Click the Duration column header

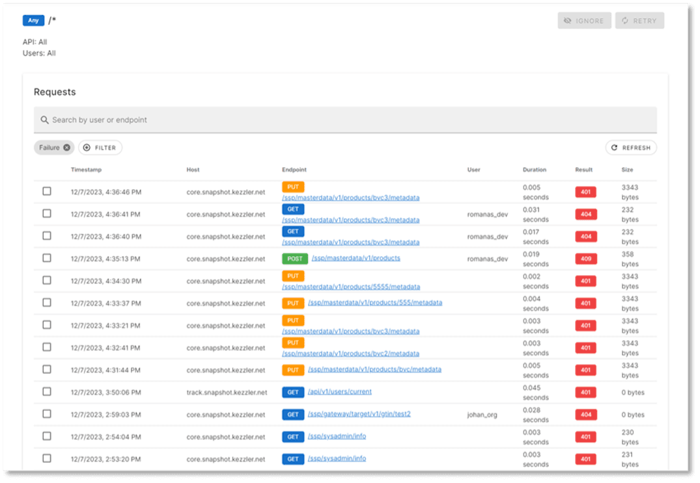534,170
